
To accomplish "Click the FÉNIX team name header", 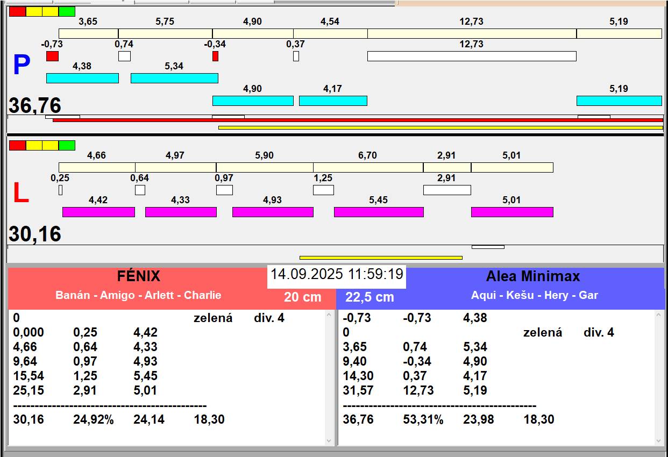I will point(139,276).
